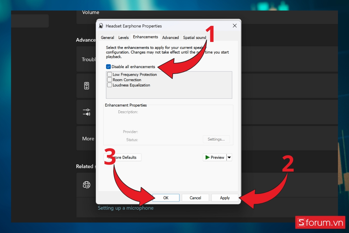This screenshot has width=349, height=233.
Task: Click the green play icon on Preview button
Action: pos(207,157)
